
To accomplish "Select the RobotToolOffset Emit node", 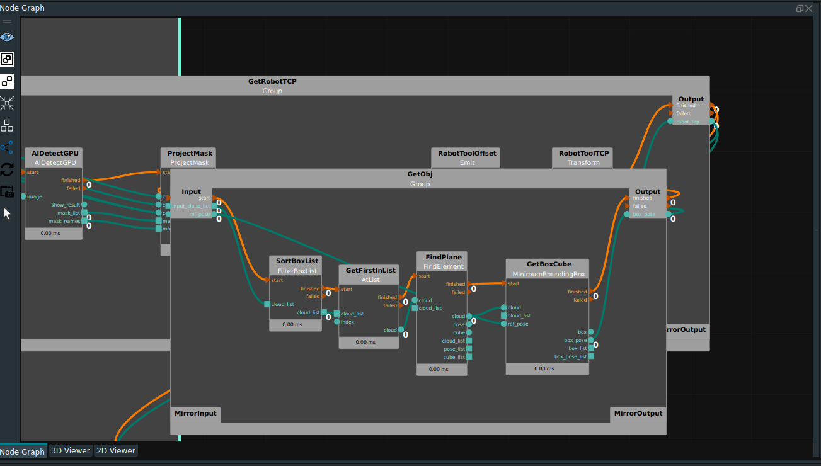I will pos(467,157).
